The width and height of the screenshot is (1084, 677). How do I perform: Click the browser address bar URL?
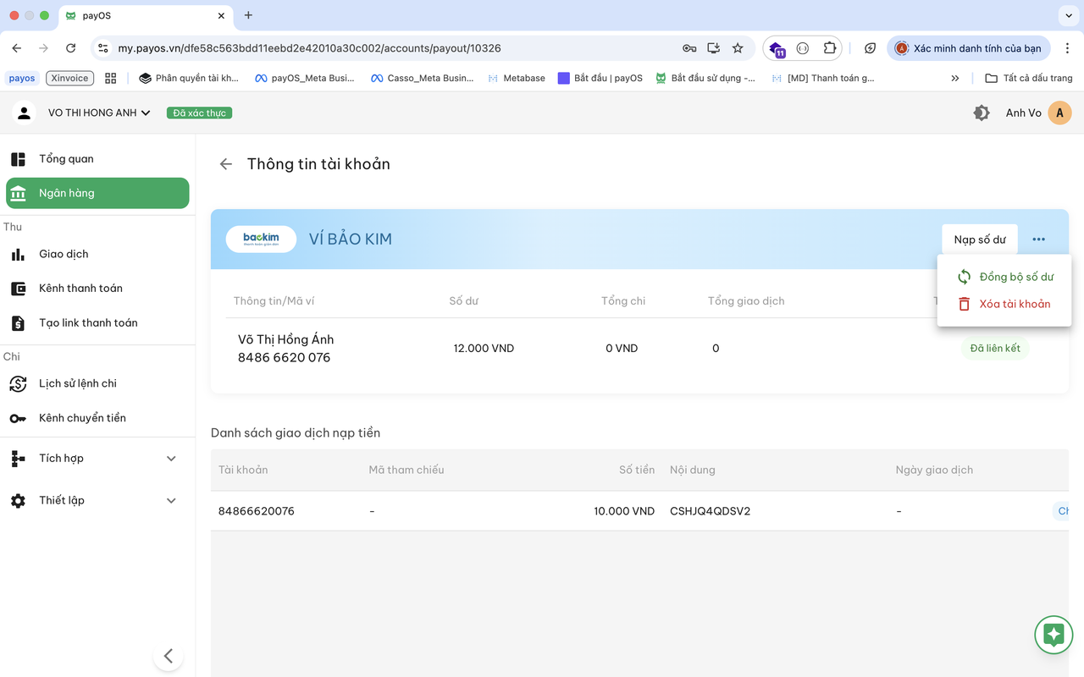pos(309,48)
